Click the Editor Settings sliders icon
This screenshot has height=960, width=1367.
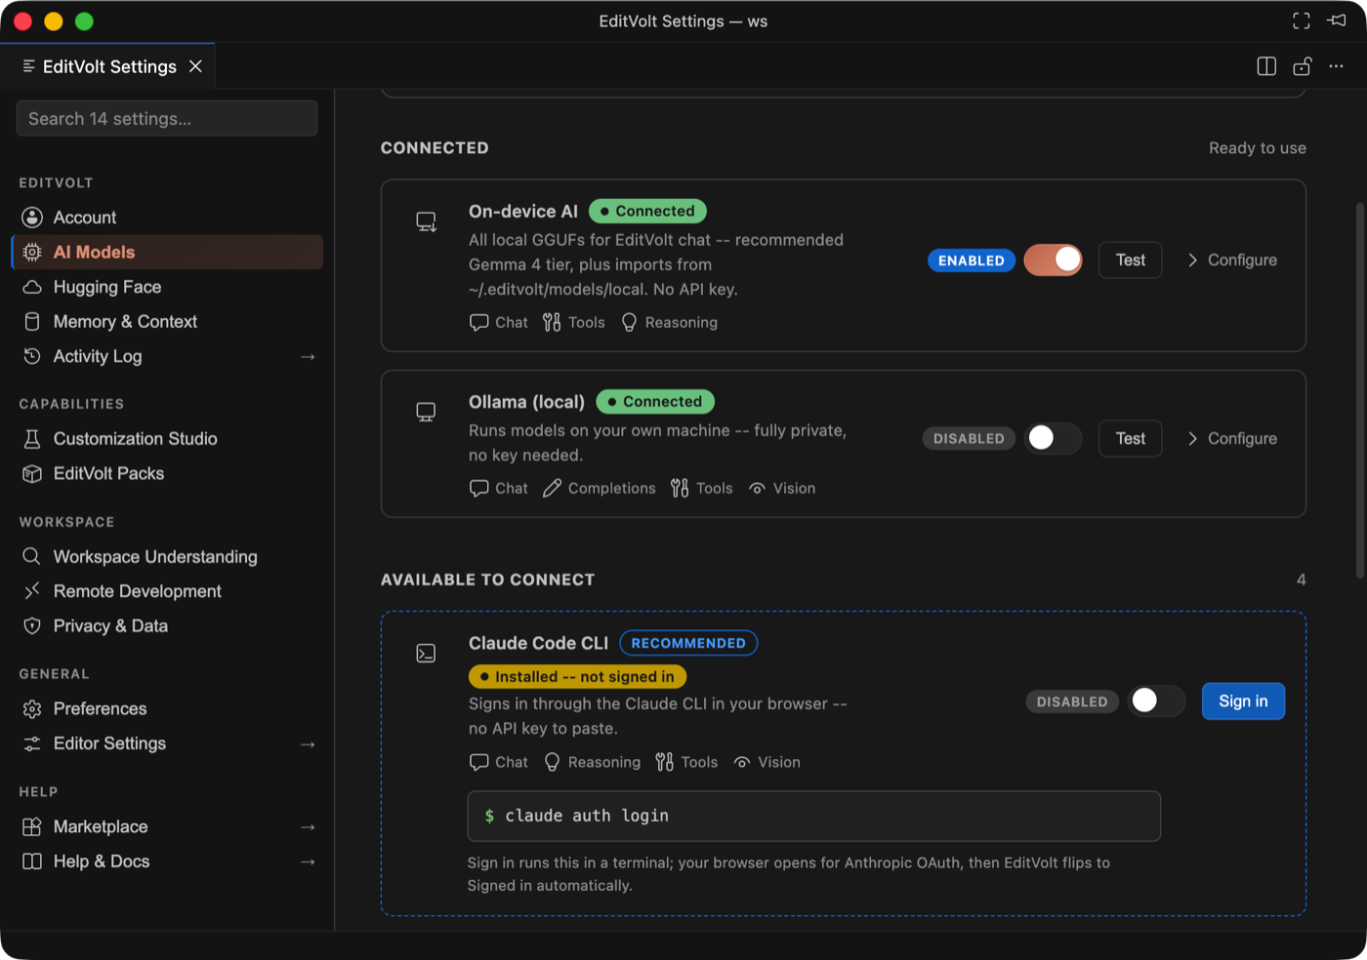32,743
